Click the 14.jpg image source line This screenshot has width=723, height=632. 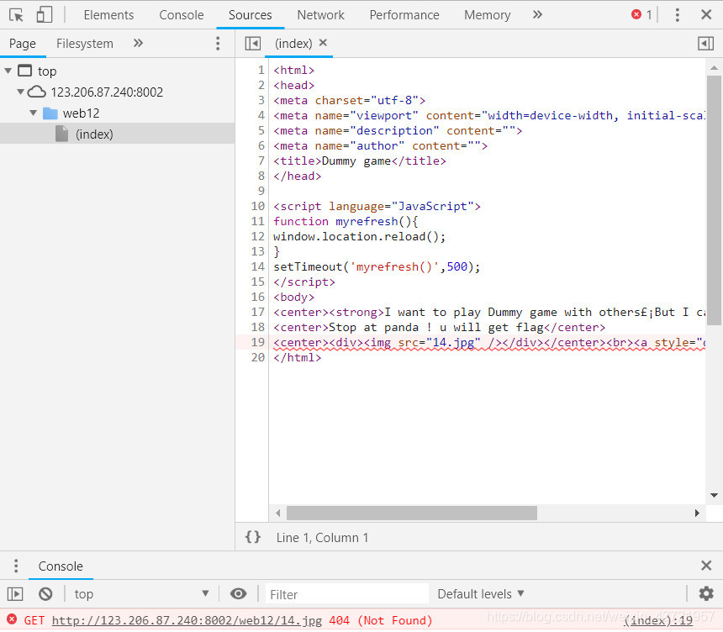[488, 343]
